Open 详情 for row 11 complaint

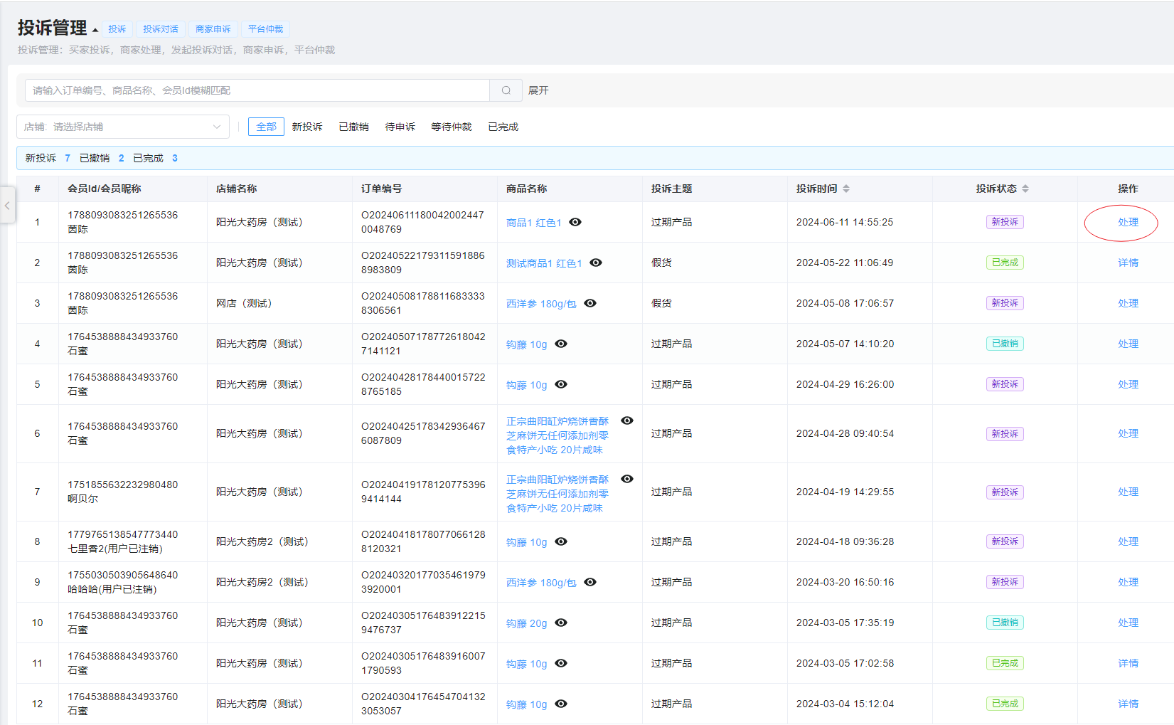click(x=1128, y=663)
